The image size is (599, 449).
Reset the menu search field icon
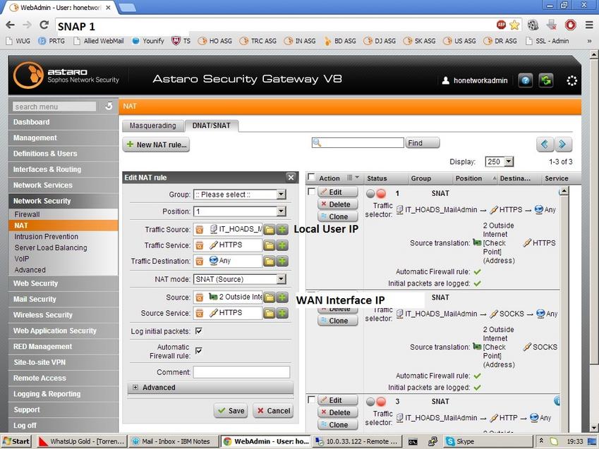click(109, 106)
